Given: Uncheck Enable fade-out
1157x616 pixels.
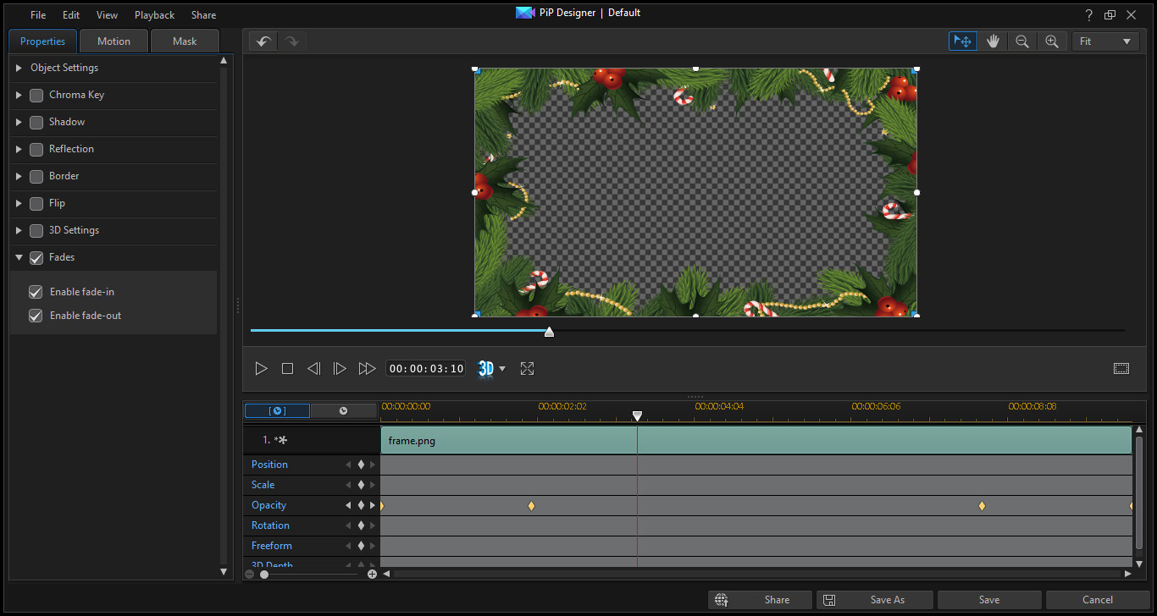Looking at the screenshot, I should [x=36, y=316].
